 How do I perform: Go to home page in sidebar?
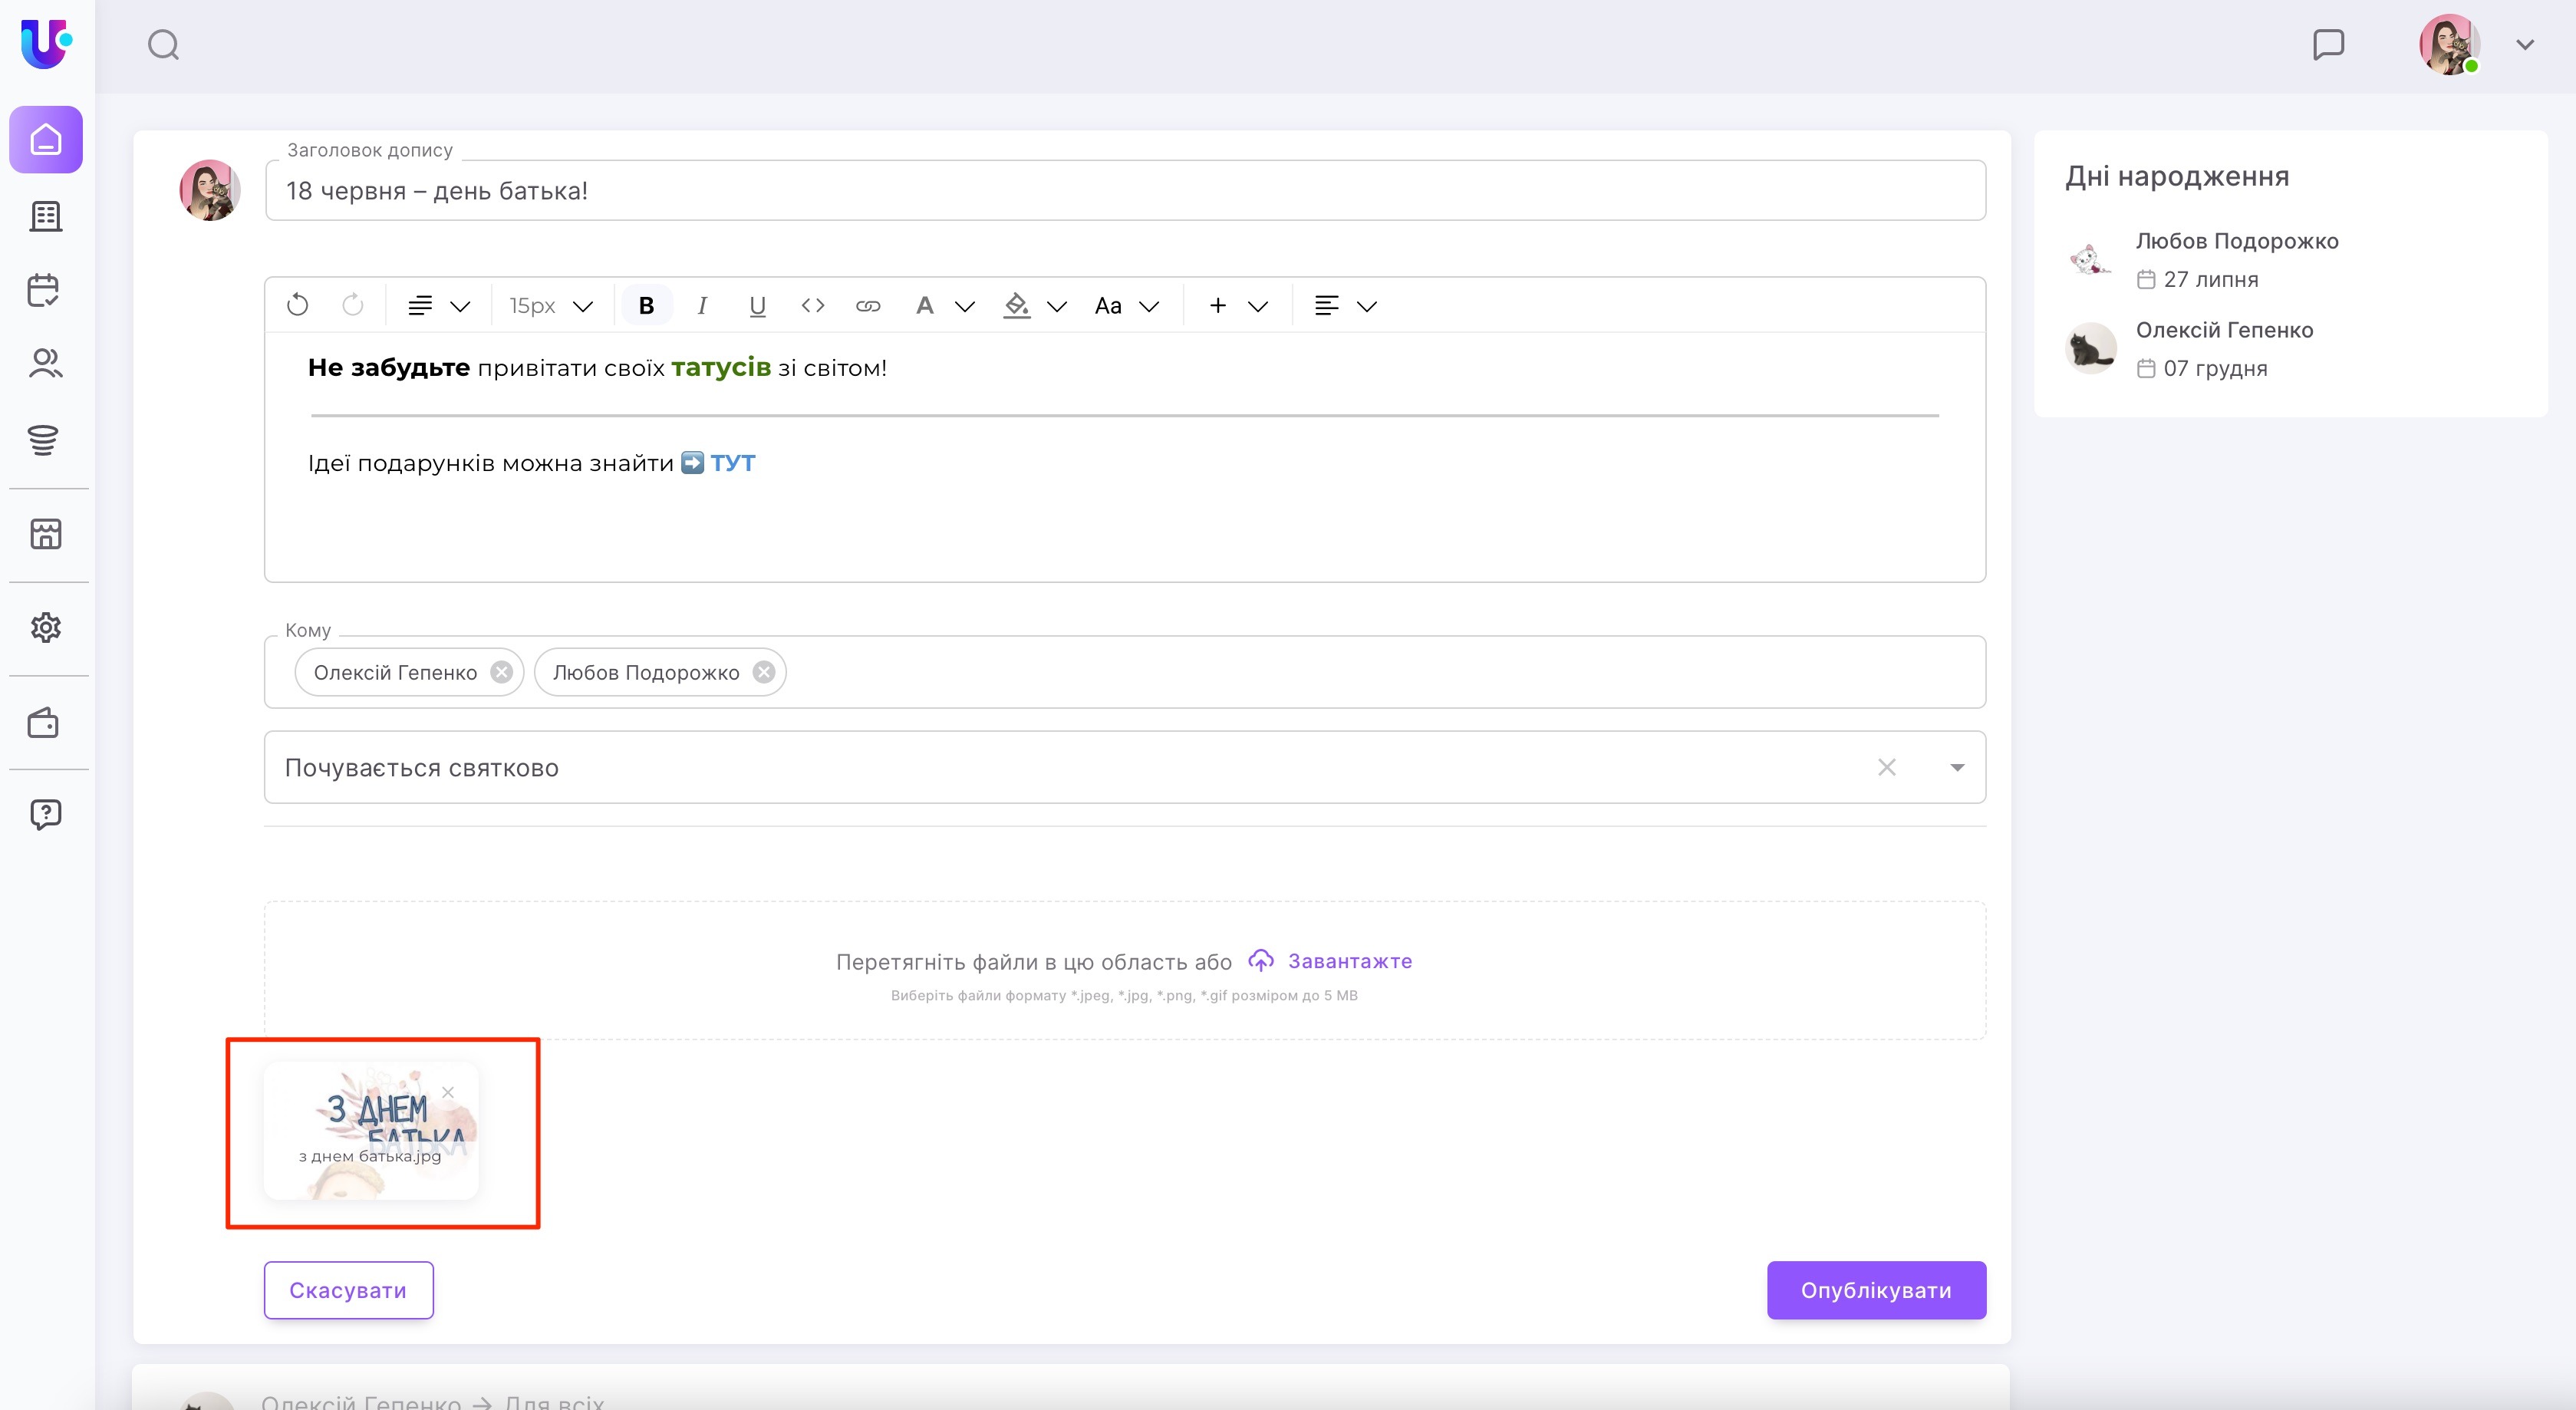click(x=46, y=139)
